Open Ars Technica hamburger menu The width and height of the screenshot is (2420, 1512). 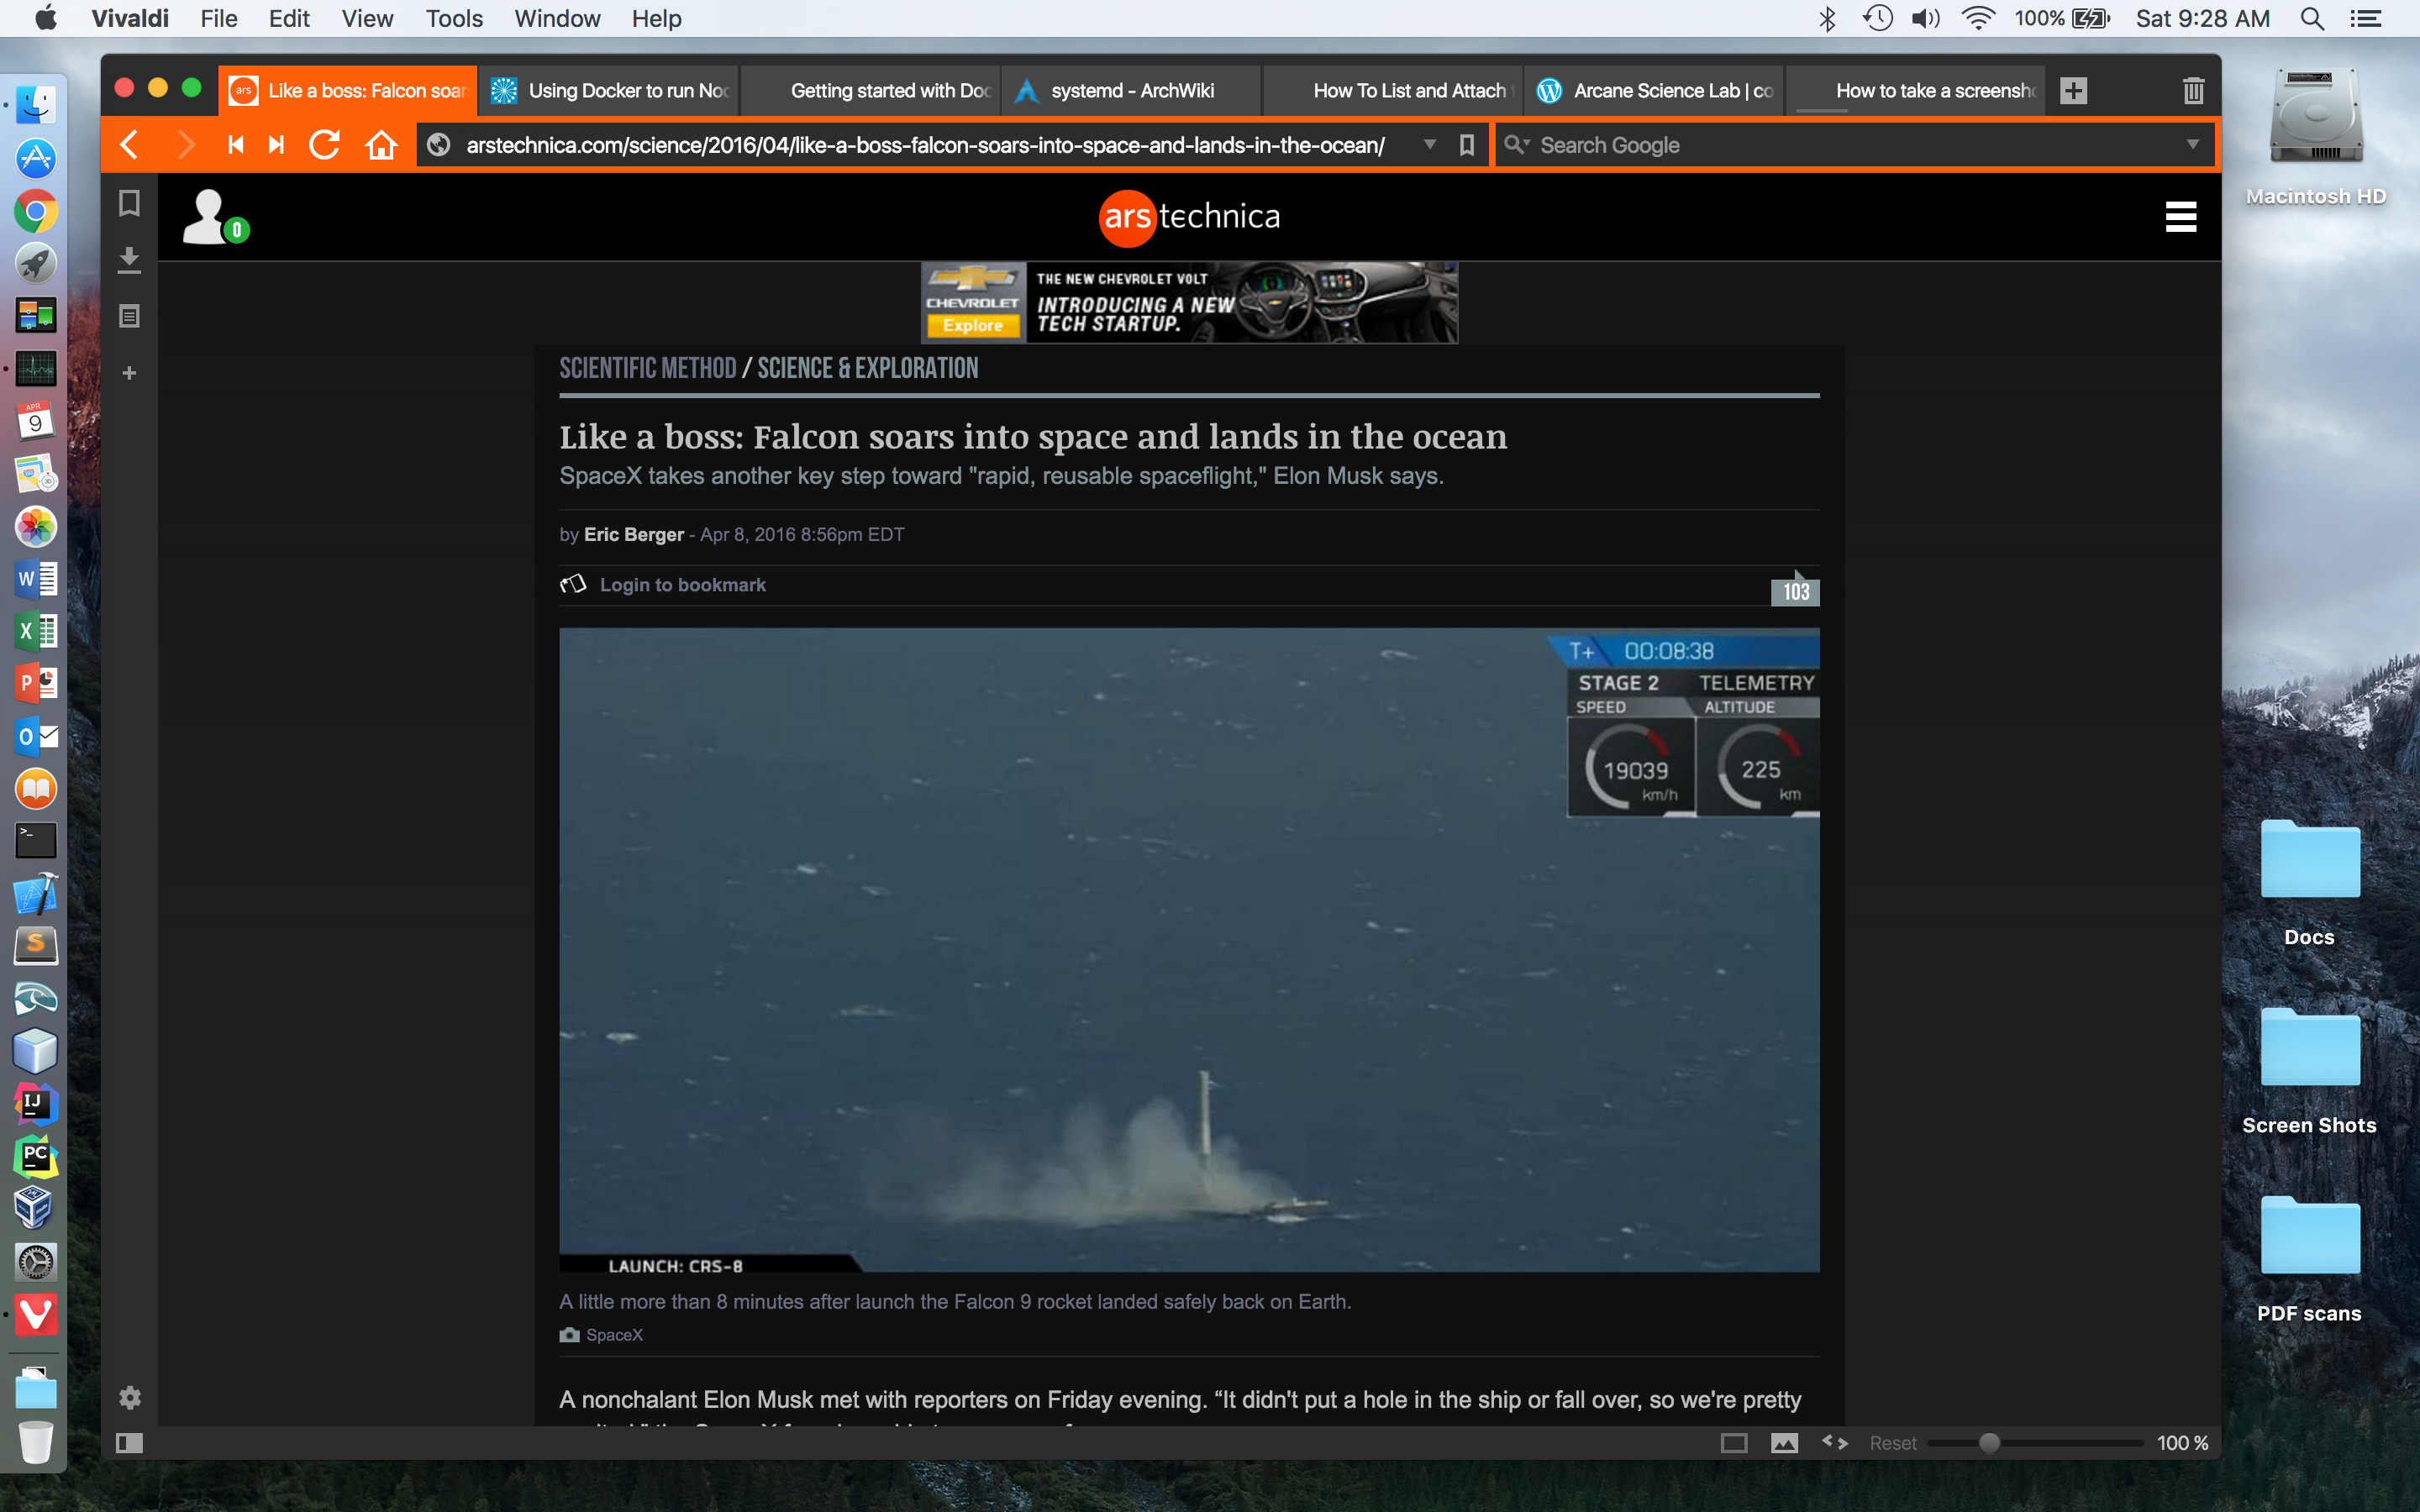[x=2181, y=216]
